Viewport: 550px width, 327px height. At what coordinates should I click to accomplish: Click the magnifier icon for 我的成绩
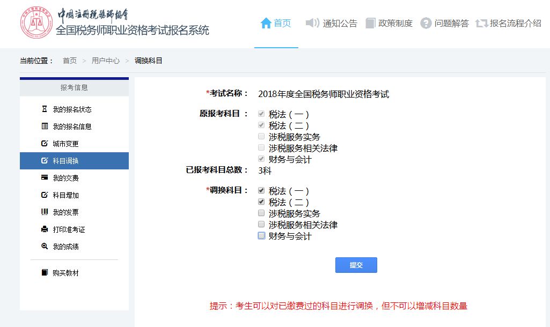[45, 247]
